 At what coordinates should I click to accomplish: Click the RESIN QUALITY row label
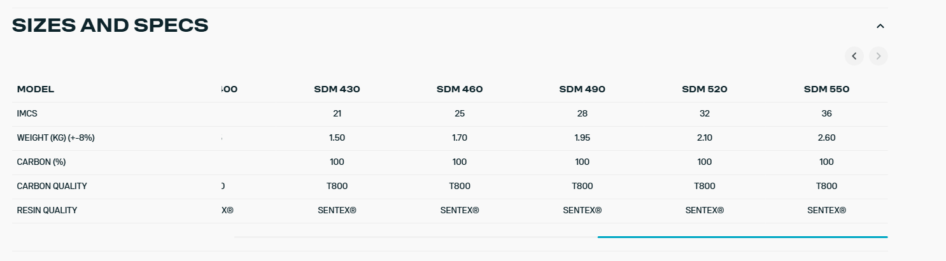[47, 210]
